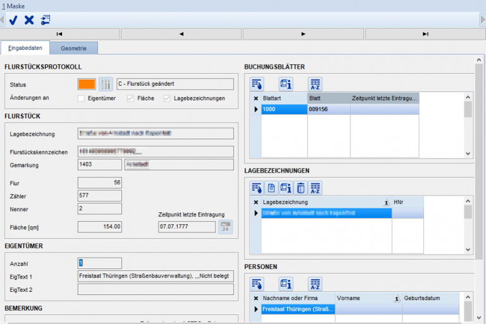486x324 pixels.
Task: Click the Geburtsdatum column header
Action: (430, 298)
